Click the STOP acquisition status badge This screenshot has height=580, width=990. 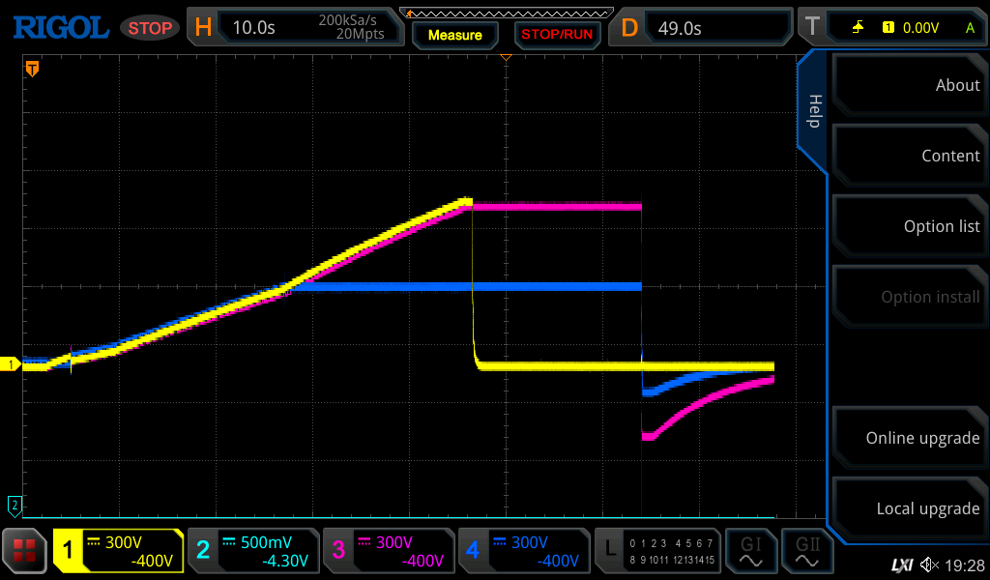point(150,28)
